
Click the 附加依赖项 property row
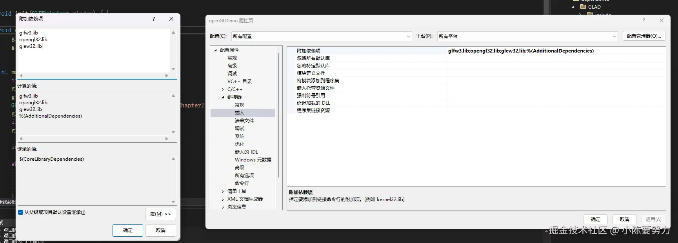[476, 51]
